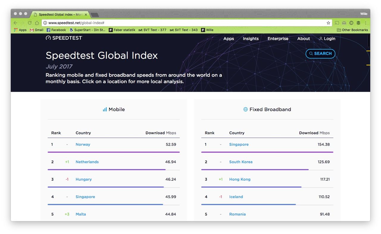
Task: Click Norway's 52.59 download value
Action: (171, 144)
